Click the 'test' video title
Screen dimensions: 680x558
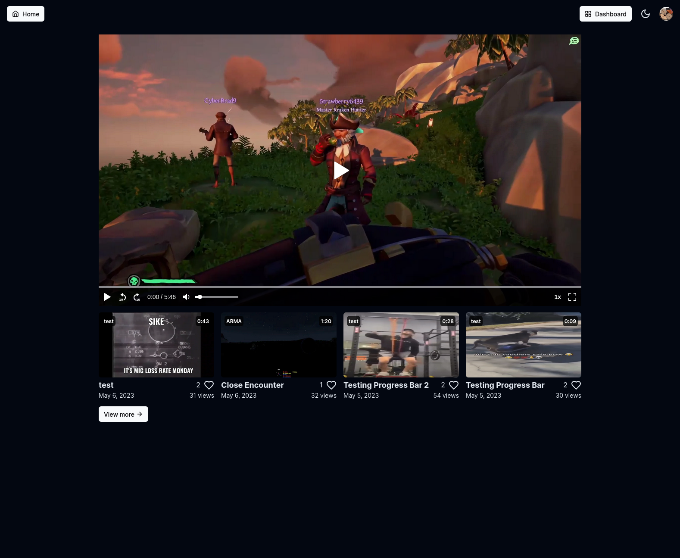point(106,385)
